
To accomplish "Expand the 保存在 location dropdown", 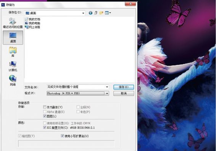I will 83,13.
